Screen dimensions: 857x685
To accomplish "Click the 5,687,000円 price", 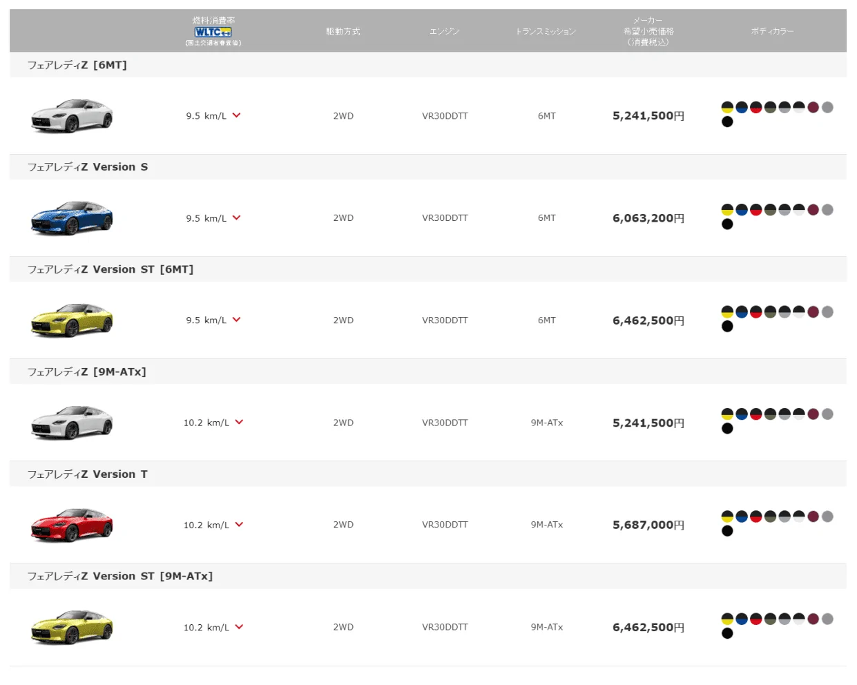I will (648, 525).
